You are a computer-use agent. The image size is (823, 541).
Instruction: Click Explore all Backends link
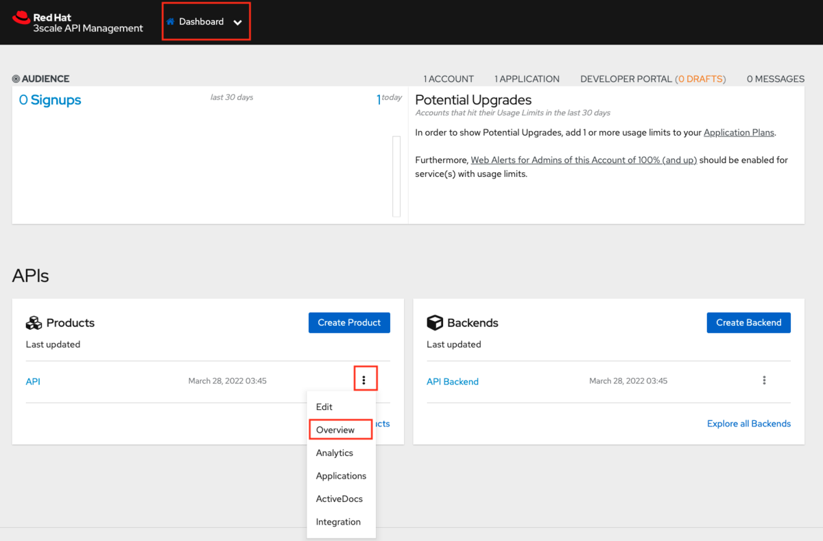point(749,424)
